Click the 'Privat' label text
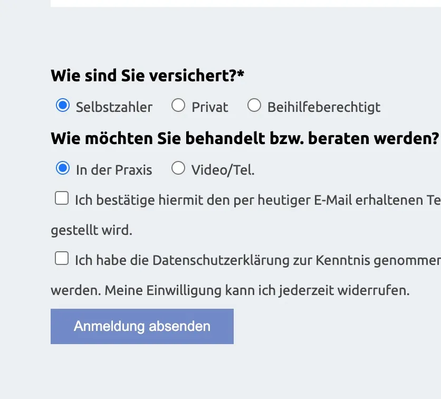 [210, 107]
